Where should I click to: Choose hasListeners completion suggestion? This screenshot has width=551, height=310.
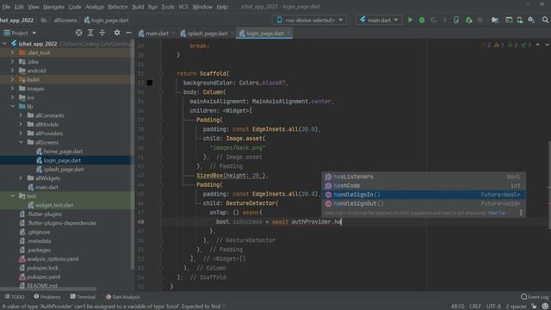[x=424, y=177]
